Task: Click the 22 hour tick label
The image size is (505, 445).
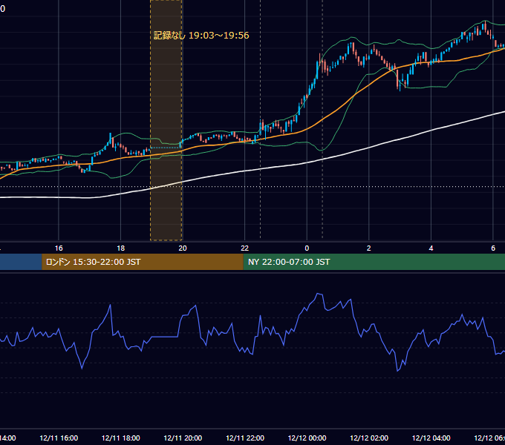Action: 245,248
